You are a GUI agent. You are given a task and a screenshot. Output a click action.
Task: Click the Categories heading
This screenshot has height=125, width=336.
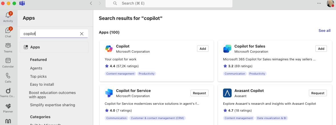40,117
